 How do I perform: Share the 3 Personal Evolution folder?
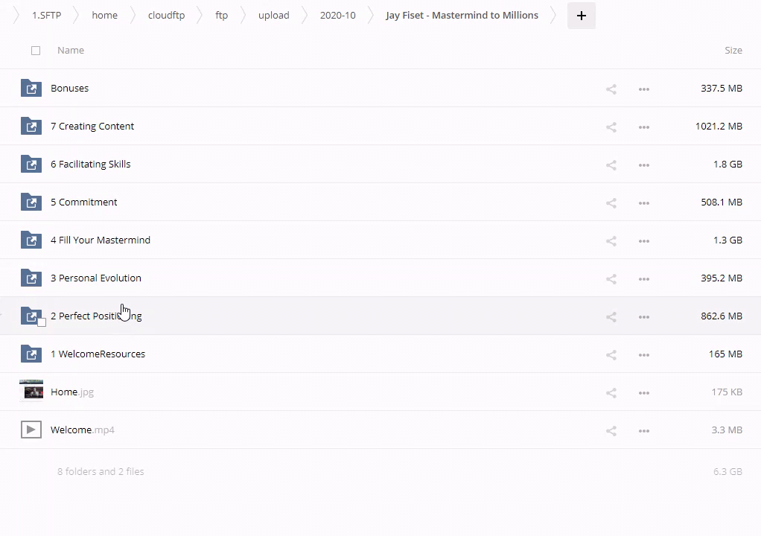click(611, 279)
